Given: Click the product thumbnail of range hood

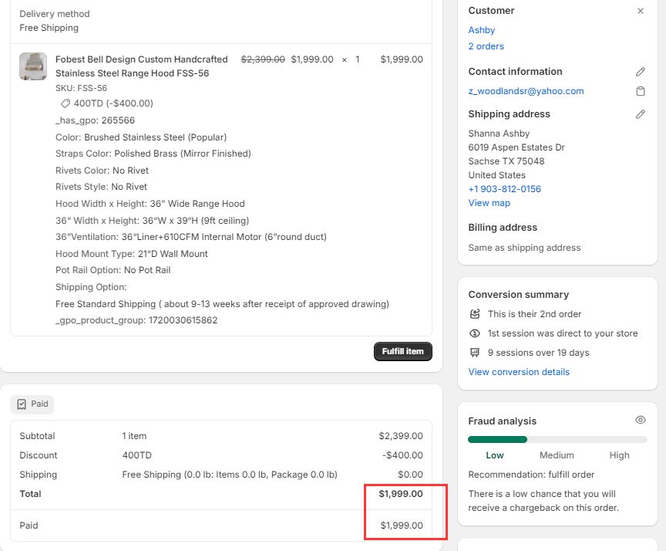Looking at the screenshot, I should [x=33, y=66].
